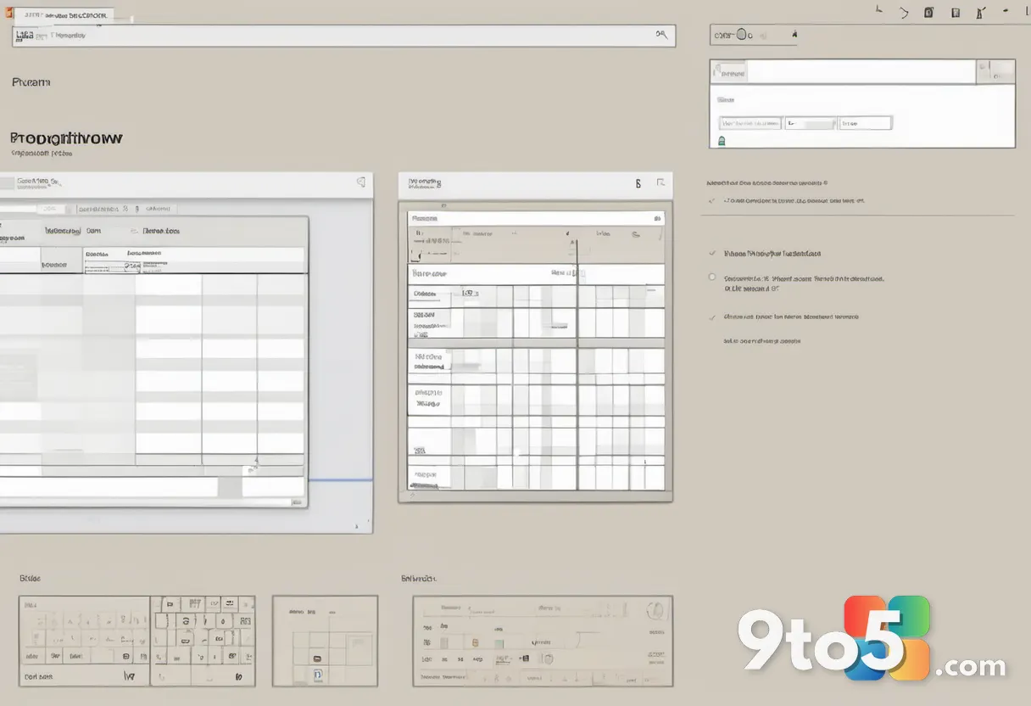Click the green lock icon in the white panel

[722, 140]
